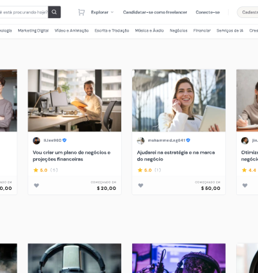The height and width of the screenshot is (273, 258).
Task: Focus the search input field
Action: pyautogui.click(x=24, y=12)
